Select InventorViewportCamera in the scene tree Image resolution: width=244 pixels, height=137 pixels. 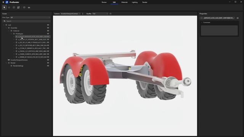point(19,60)
